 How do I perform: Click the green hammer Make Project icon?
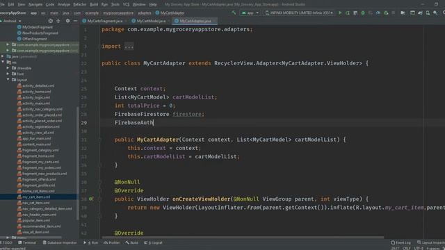point(234,12)
